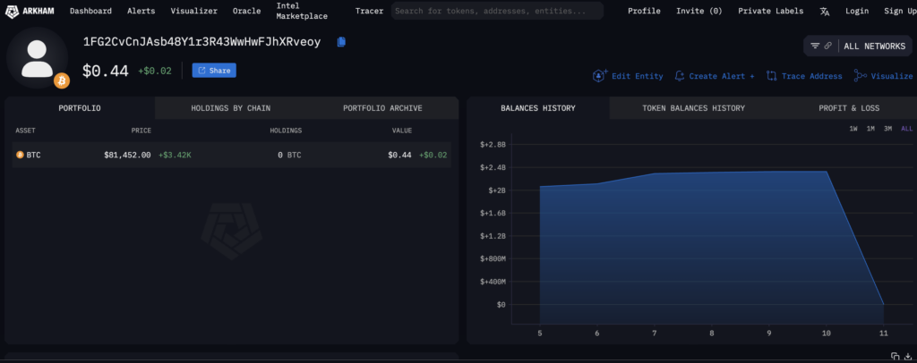Open the language translation icon

click(825, 11)
